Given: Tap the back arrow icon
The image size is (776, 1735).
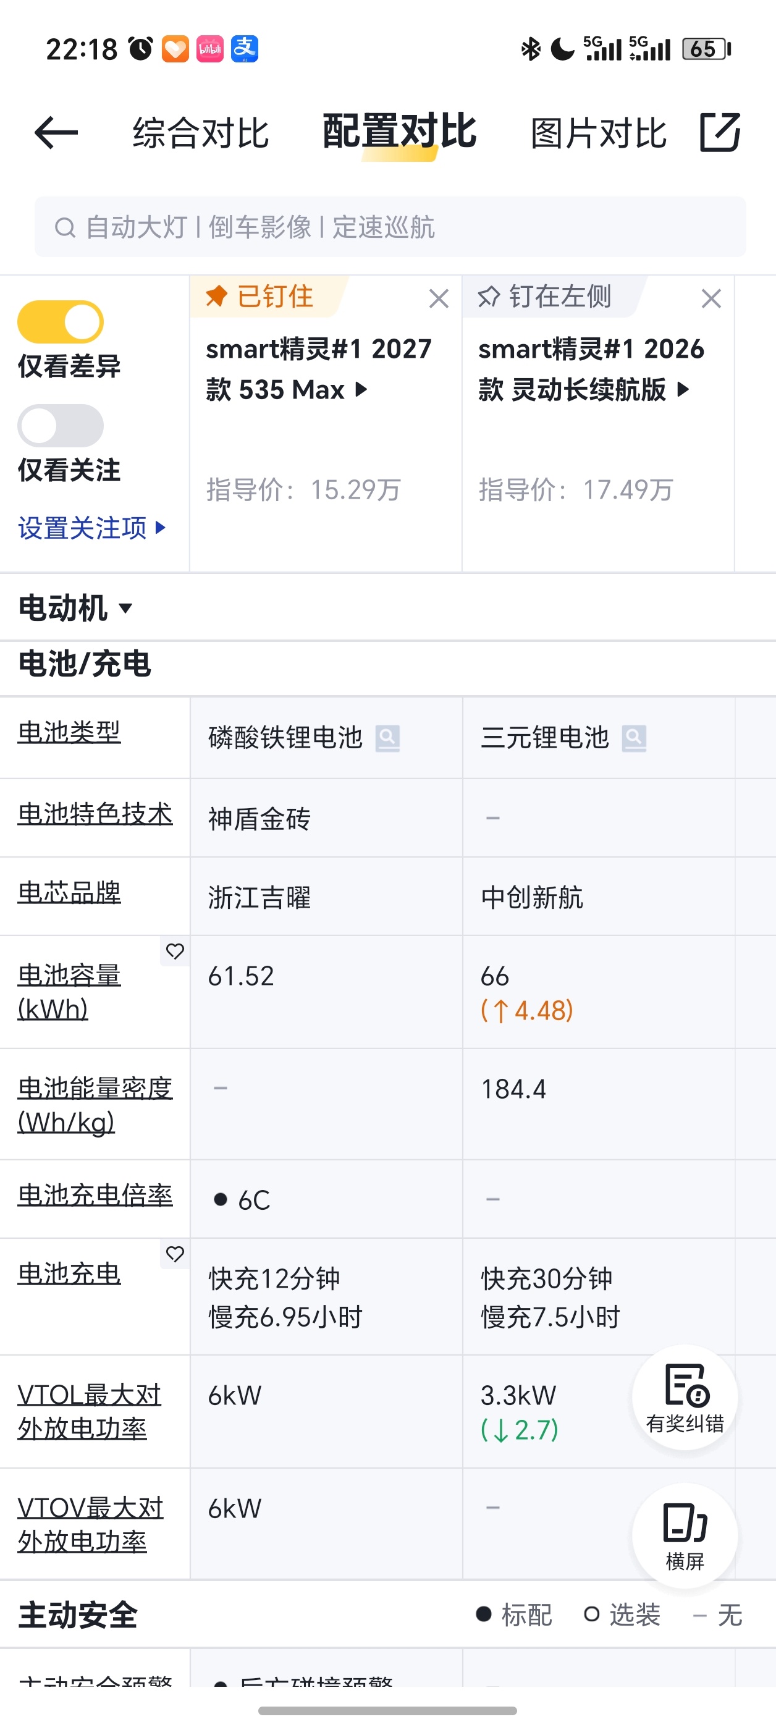Looking at the screenshot, I should tap(56, 132).
